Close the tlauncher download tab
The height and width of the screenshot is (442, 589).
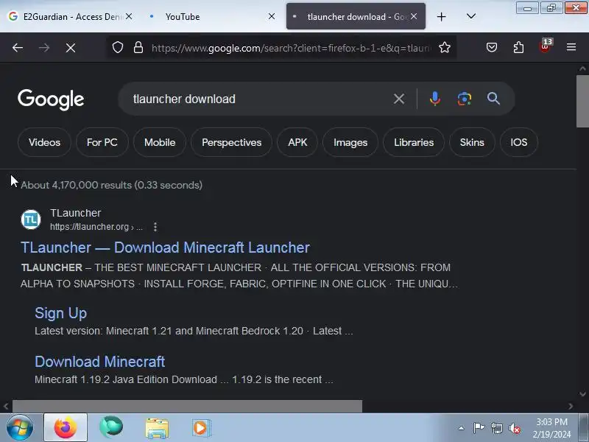pos(414,16)
